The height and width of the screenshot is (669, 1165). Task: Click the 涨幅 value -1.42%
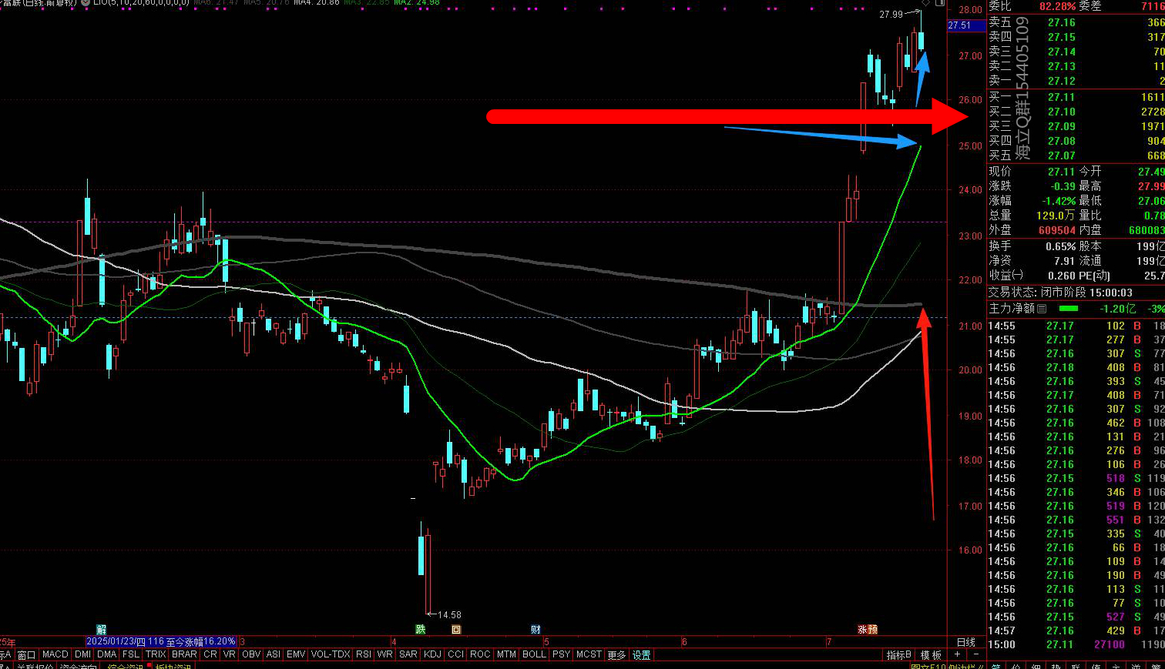[x=1059, y=201]
